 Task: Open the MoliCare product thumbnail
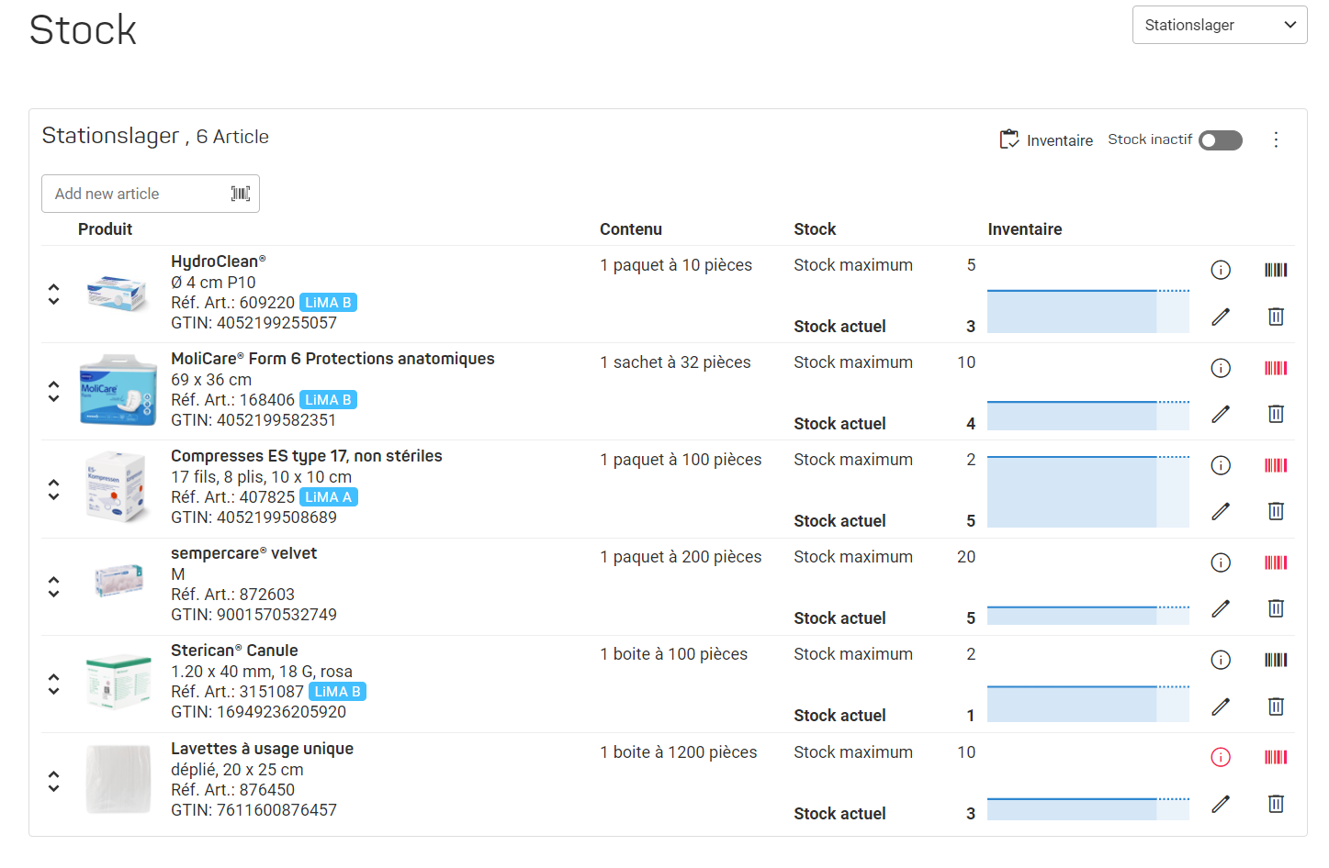coord(118,391)
